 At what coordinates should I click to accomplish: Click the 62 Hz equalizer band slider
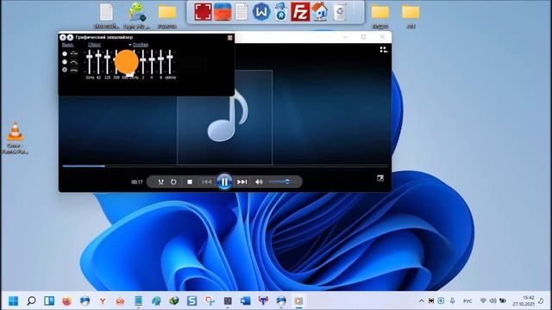point(98,62)
